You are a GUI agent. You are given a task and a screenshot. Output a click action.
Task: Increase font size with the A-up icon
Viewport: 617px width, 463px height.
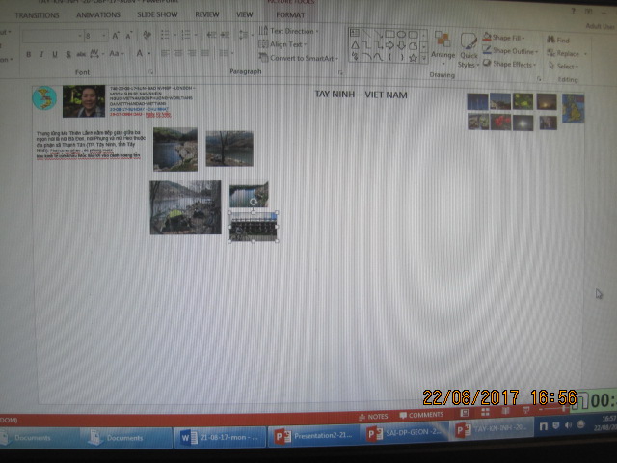(116, 36)
